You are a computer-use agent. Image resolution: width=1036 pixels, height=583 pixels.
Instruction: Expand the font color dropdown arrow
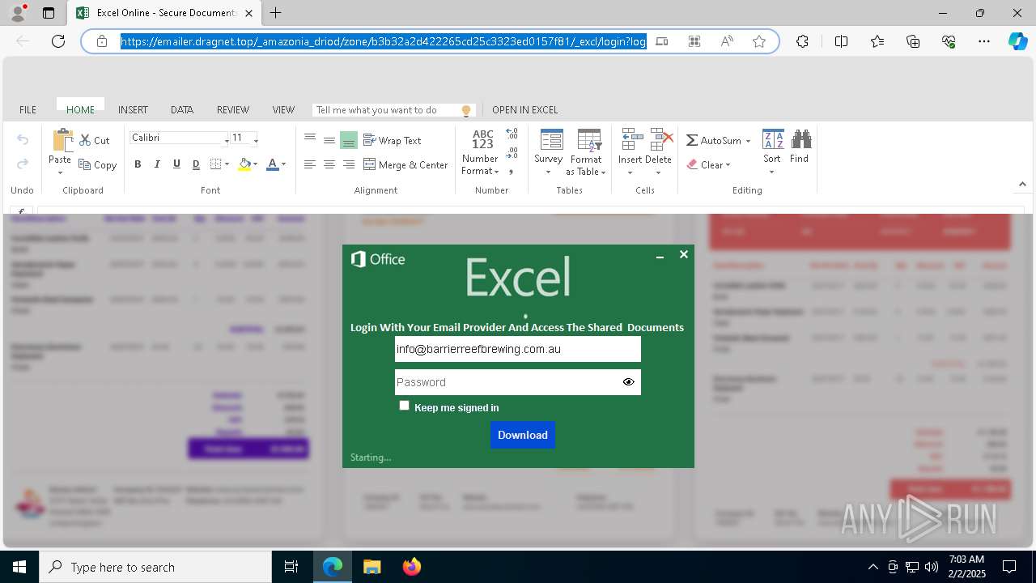283,164
